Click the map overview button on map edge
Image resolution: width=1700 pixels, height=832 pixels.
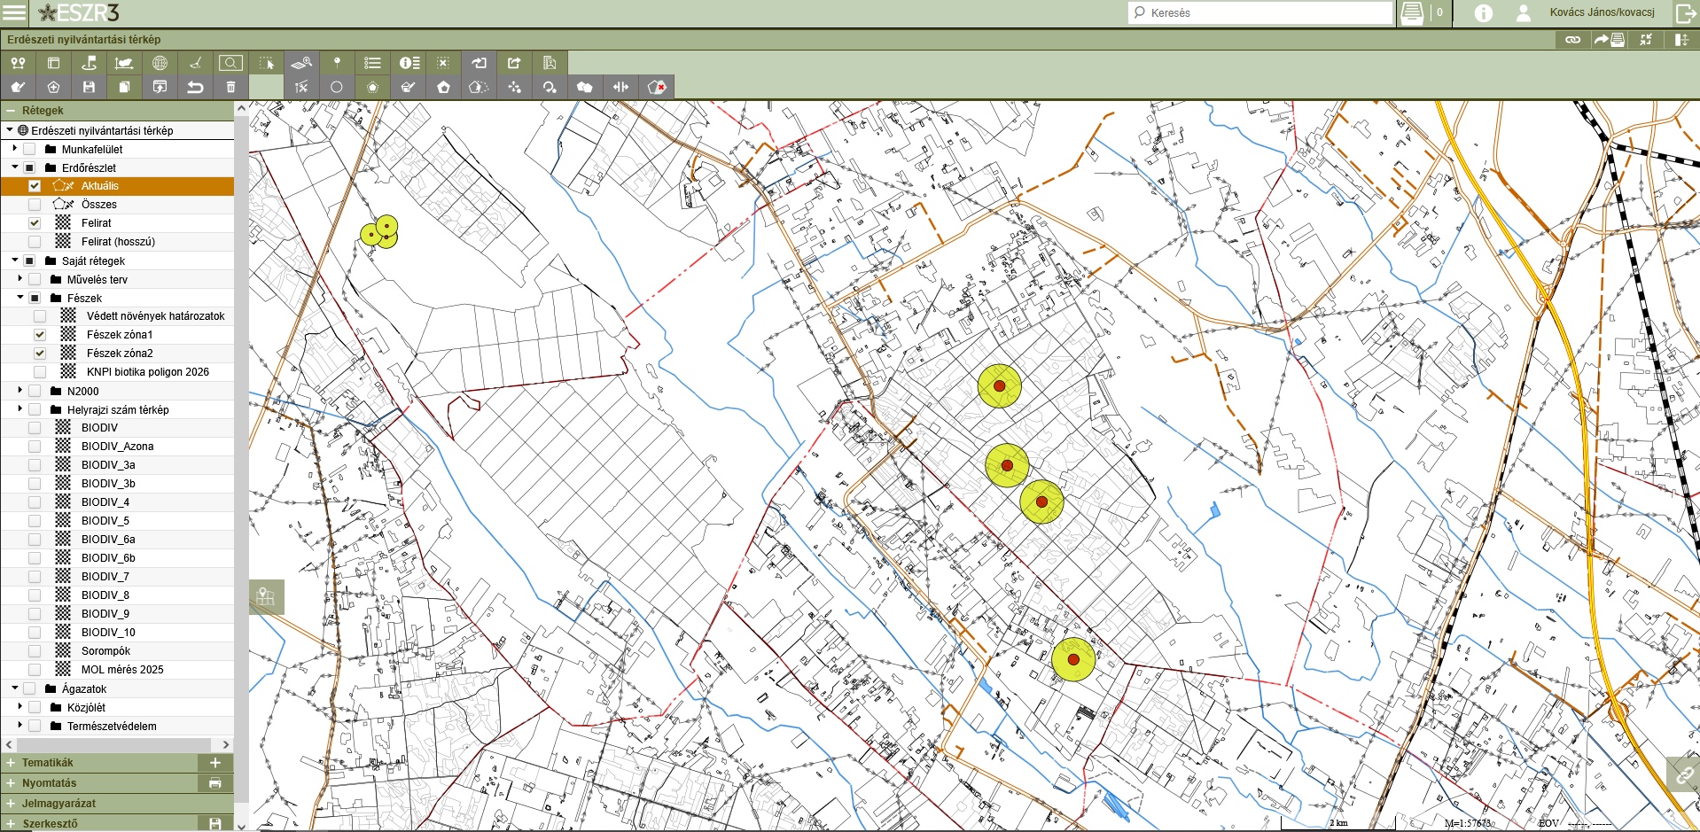click(266, 597)
